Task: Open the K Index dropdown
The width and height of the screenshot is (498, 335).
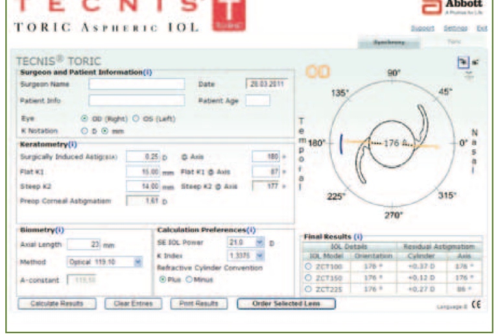Action: pos(260,256)
